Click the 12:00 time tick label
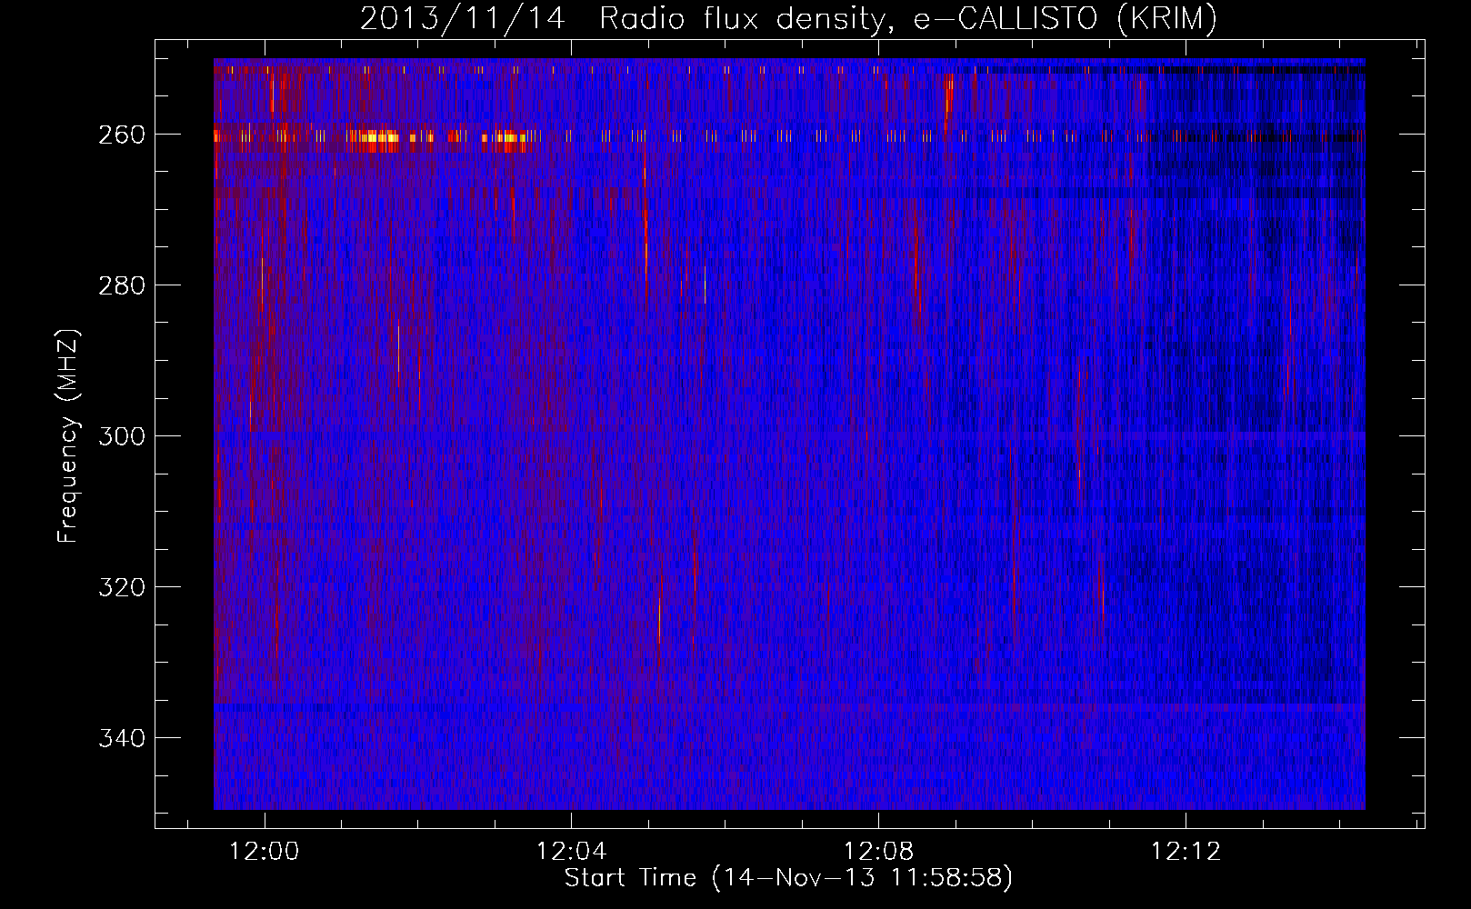Image resolution: width=1471 pixels, height=909 pixels. (265, 852)
